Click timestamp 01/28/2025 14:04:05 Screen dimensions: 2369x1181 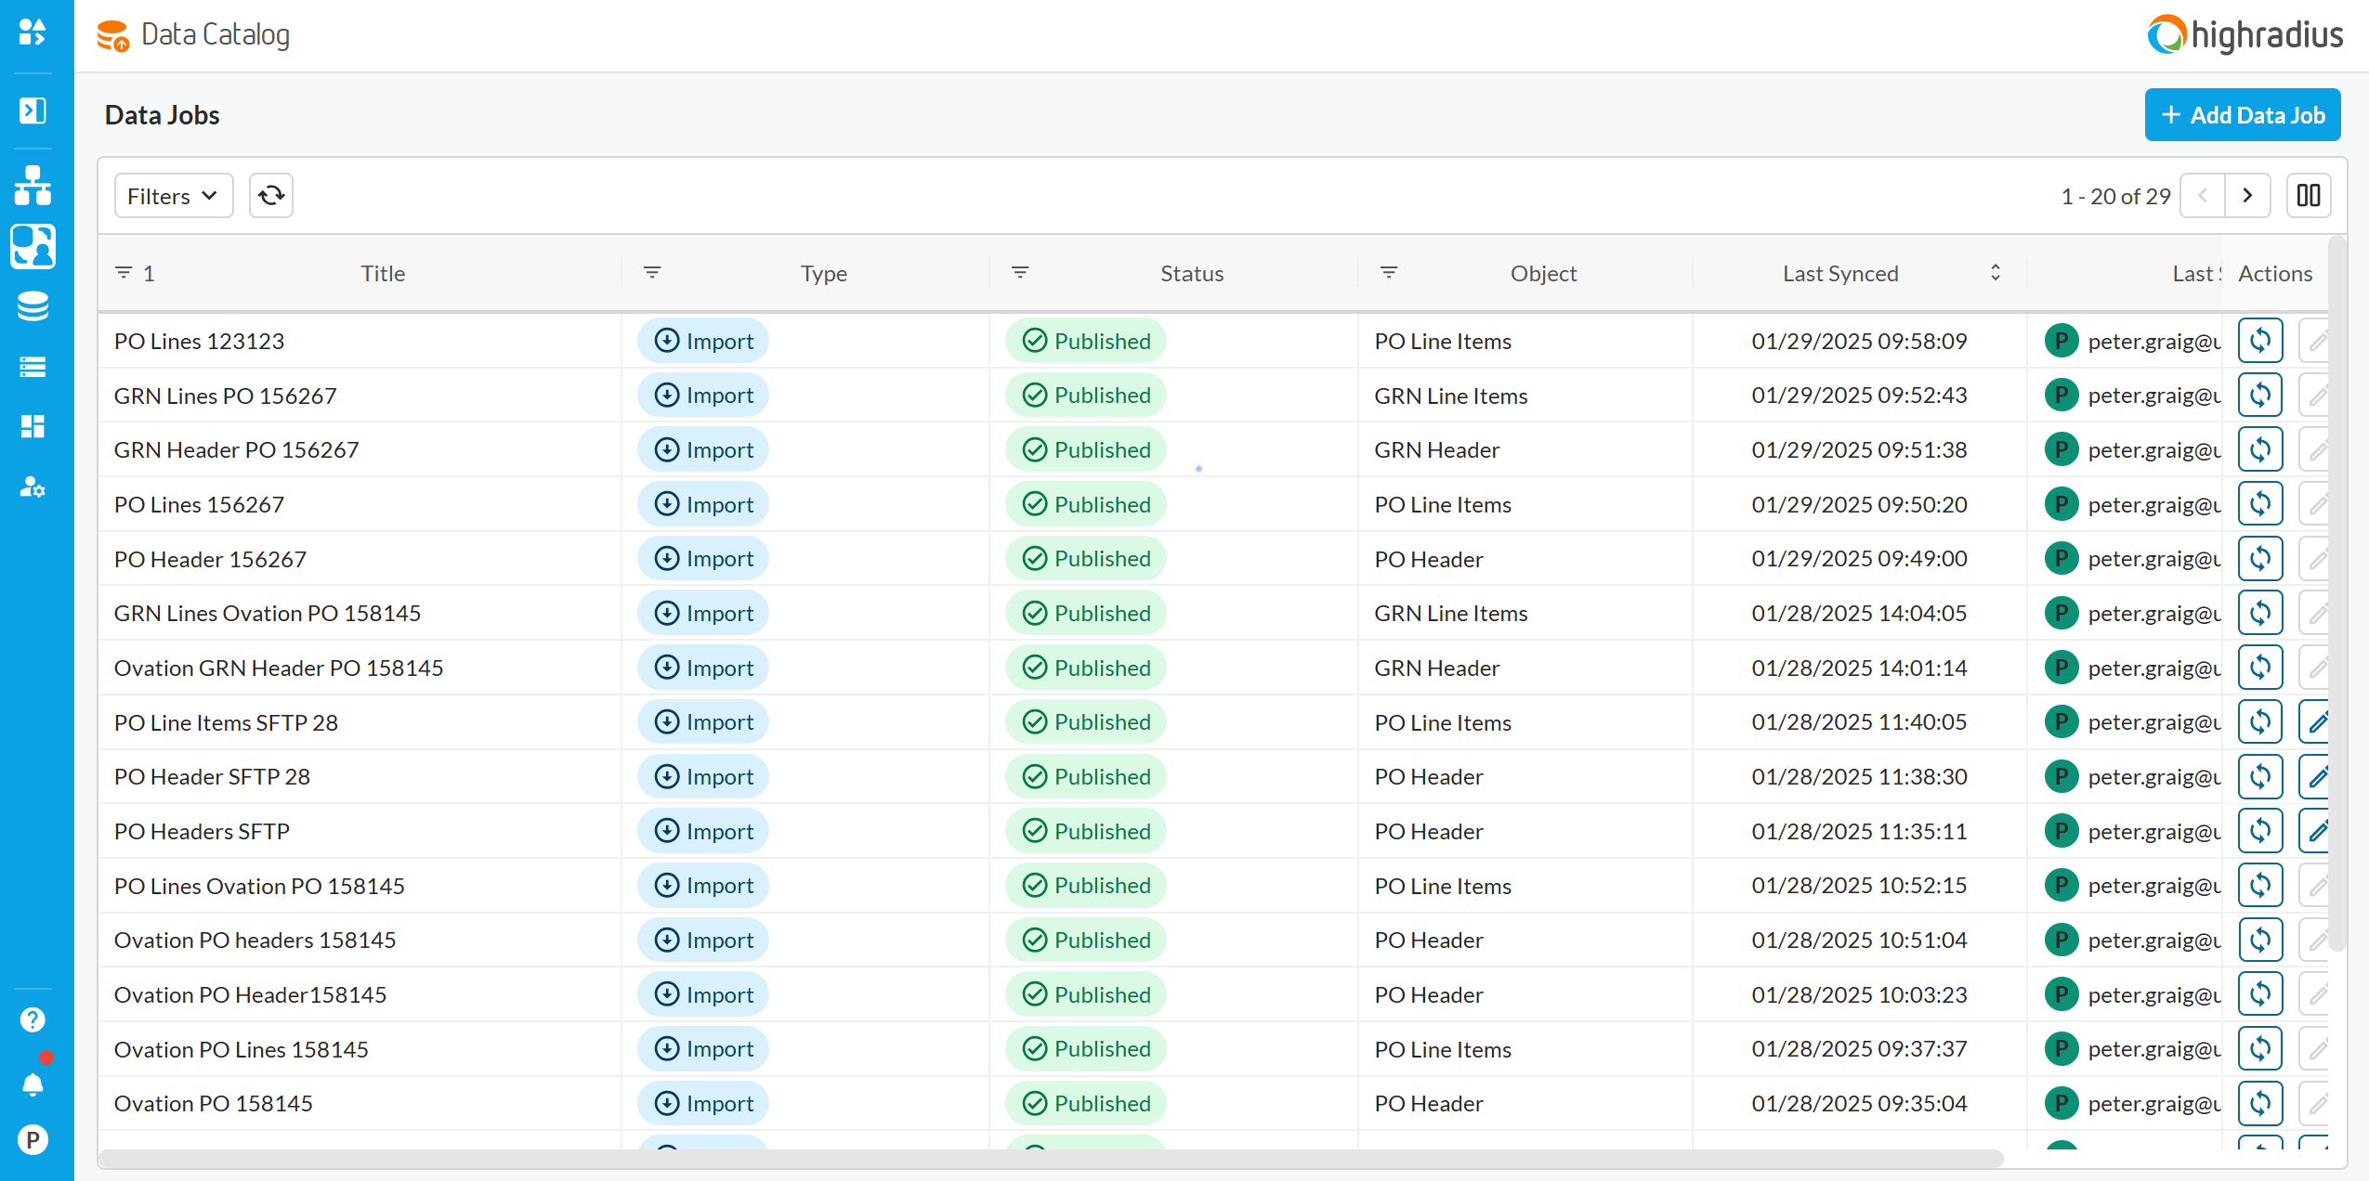click(x=1859, y=613)
